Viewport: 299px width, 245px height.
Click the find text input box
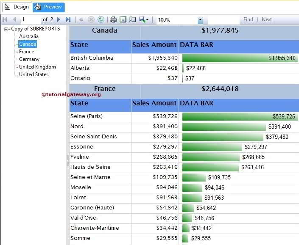pyautogui.click(x=224, y=19)
